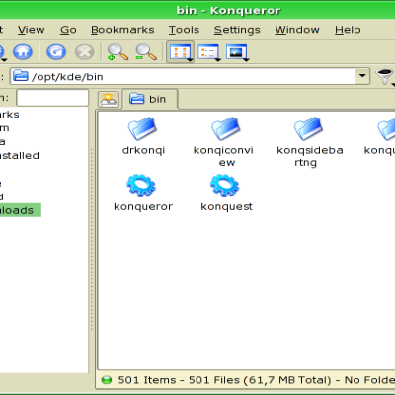Open the View menu
This screenshot has width=395, height=395.
[x=31, y=30]
